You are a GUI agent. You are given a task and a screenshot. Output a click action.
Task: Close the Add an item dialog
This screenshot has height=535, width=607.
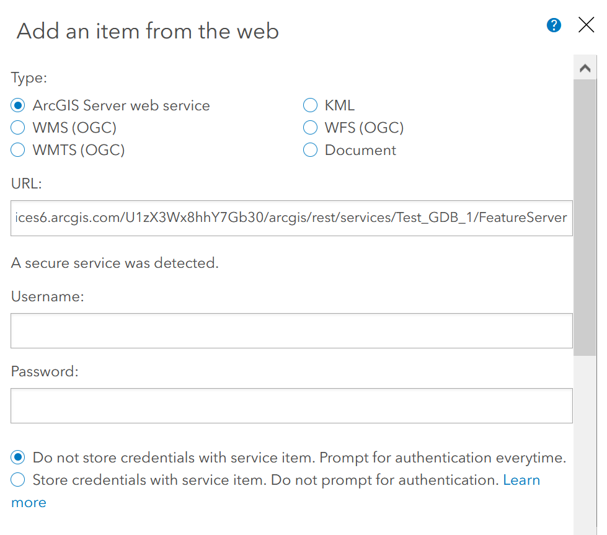586,25
